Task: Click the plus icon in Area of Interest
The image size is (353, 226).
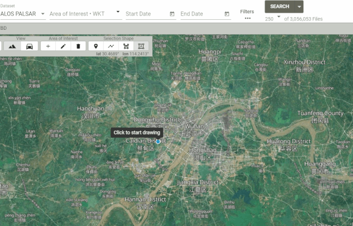Action: pyautogui.click(x=48, y=46)
